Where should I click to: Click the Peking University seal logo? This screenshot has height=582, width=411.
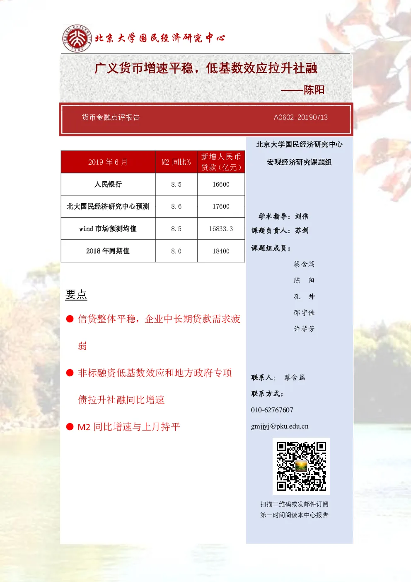click(77, 38)
